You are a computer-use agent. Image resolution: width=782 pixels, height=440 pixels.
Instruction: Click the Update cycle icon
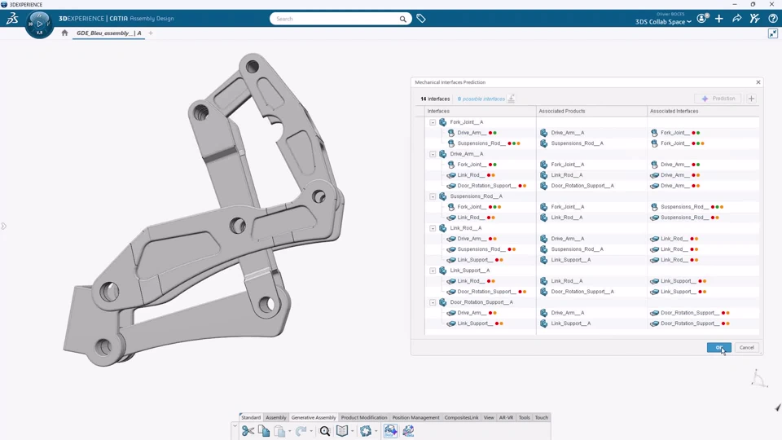pyautogui.click(x=366, y=431)
